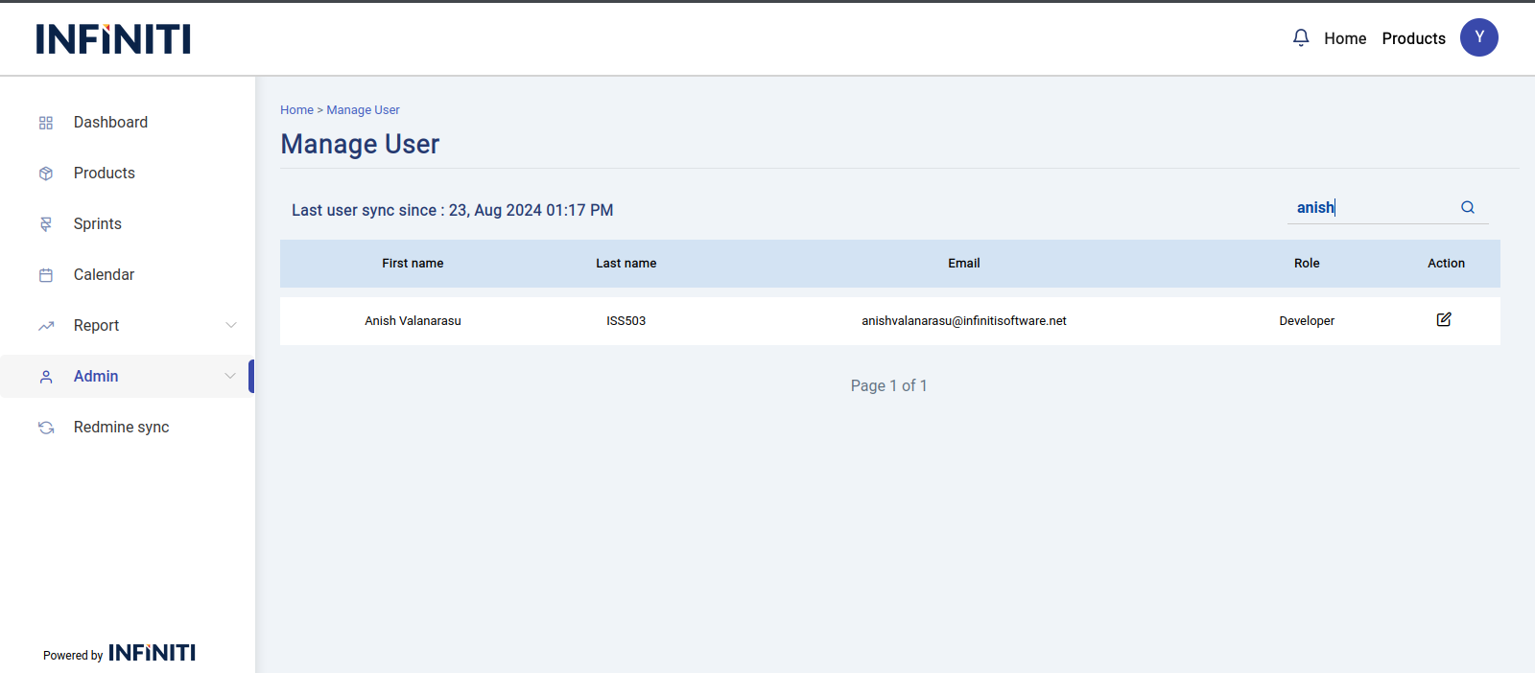The width and height of the screenshot is (1535, 673).
Task: Click the First name column header
Action: pos(413,264)
